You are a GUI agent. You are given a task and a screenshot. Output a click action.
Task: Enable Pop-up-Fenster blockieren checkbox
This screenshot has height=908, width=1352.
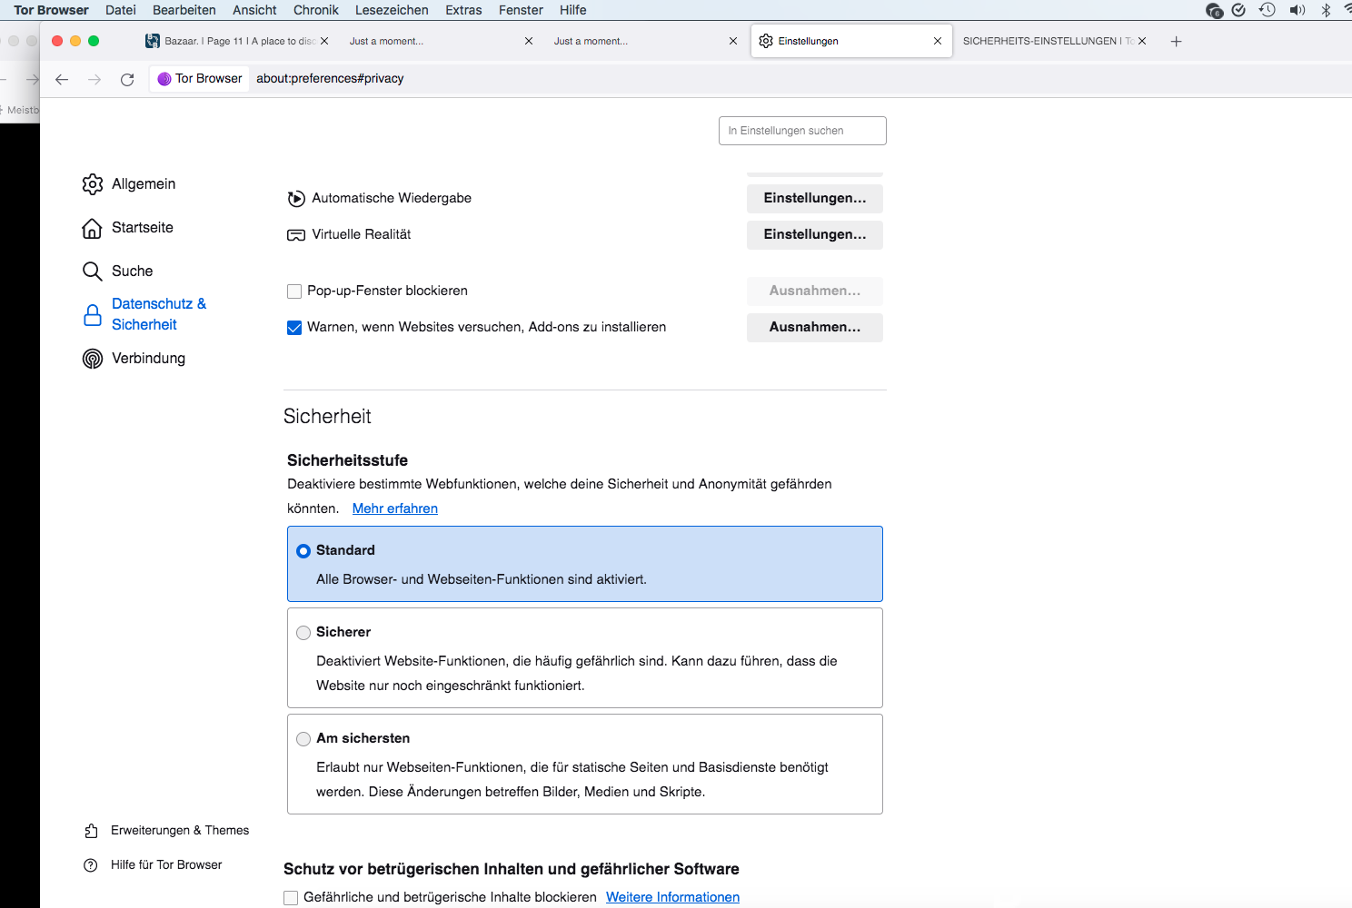click(x=294, y=291)
